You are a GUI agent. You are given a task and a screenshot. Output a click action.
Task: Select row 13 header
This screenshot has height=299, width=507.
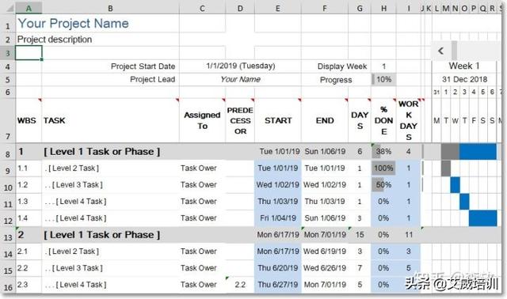8,237
